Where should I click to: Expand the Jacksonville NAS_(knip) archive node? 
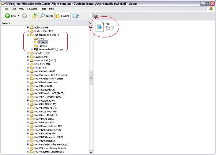pos(32,49)
